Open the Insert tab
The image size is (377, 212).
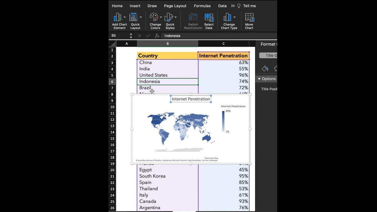pos(135,6)
